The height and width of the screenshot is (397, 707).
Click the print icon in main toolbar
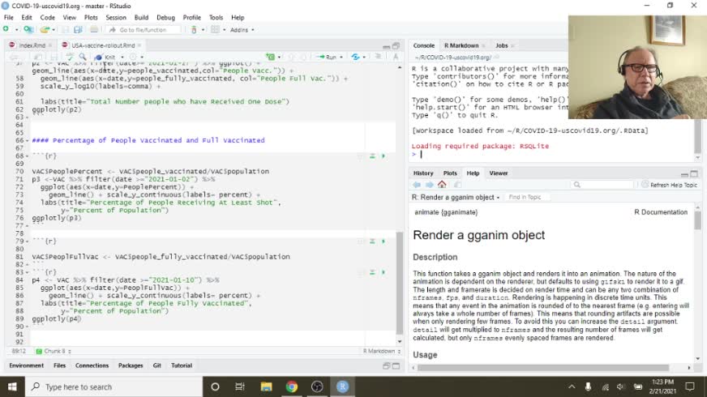coord(94,30)
